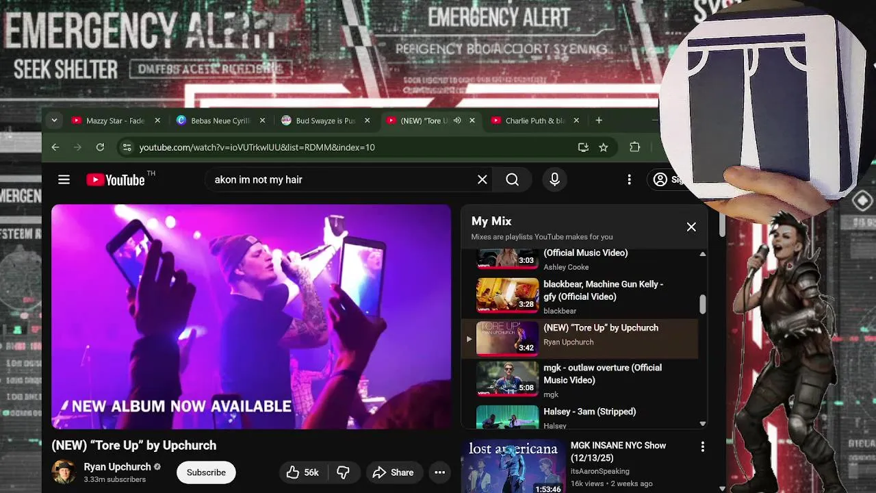Open the gfy video thumbnail
876x493 pixels.
coord(507,295)
